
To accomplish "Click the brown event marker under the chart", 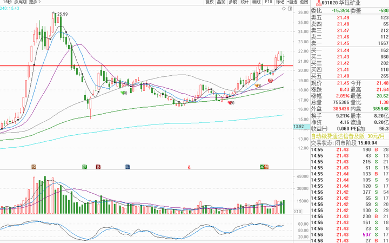I will (x=33, y=167).
